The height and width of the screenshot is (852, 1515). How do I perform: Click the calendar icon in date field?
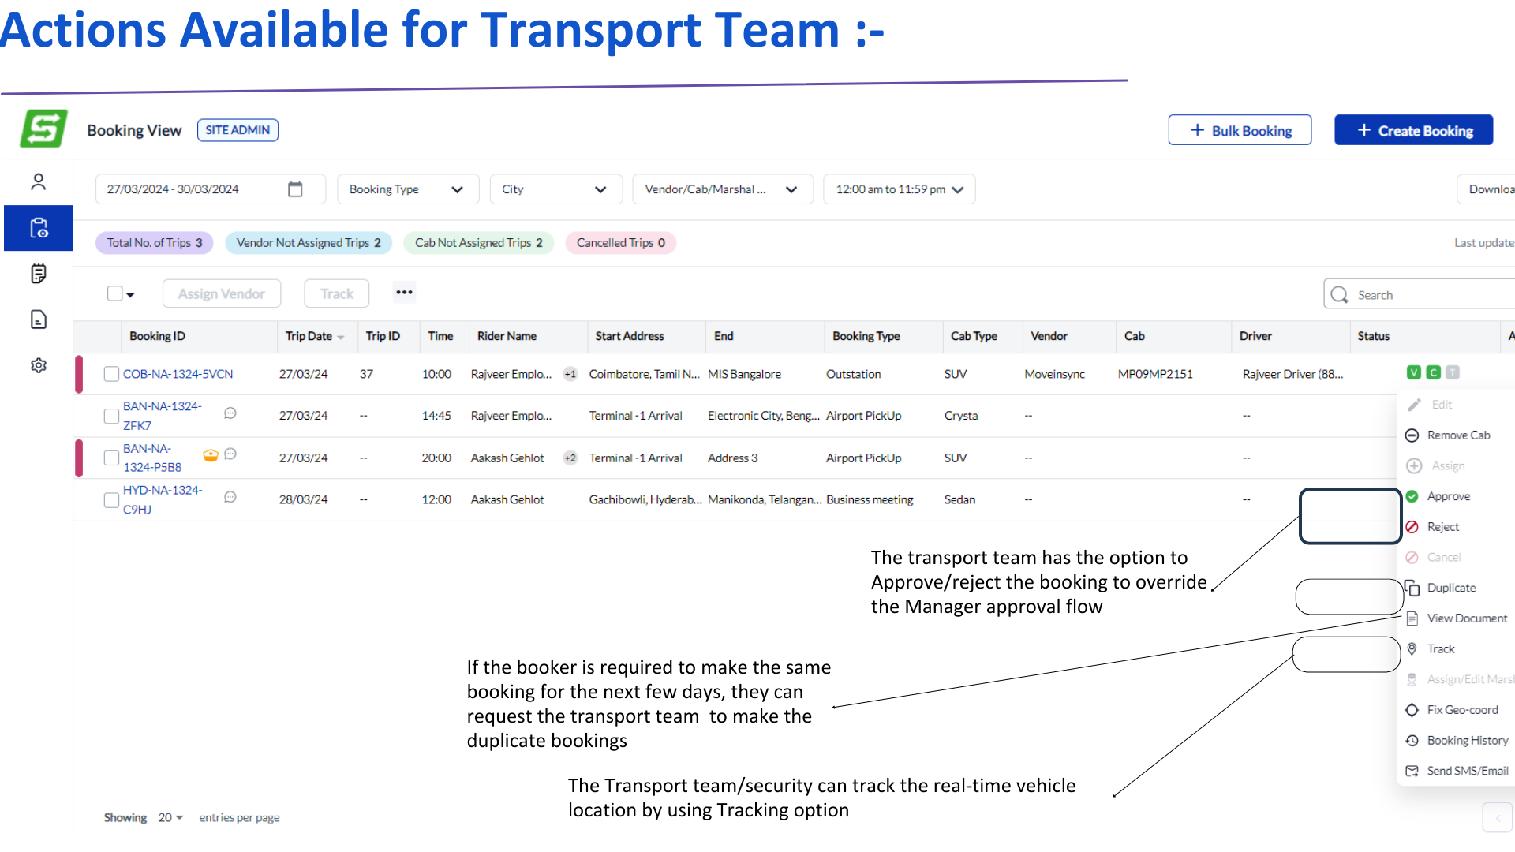pyautogui.click(x=295, y=189)
